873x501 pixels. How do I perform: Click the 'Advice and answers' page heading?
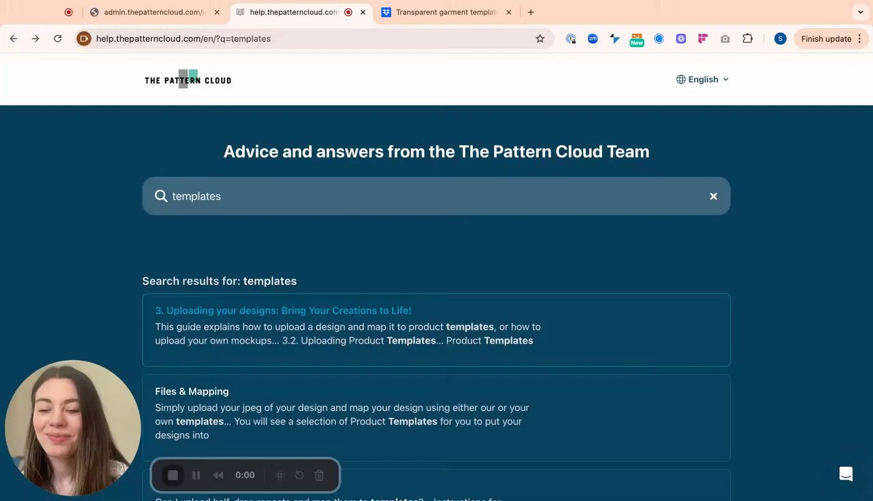click(x=436, y=151)
